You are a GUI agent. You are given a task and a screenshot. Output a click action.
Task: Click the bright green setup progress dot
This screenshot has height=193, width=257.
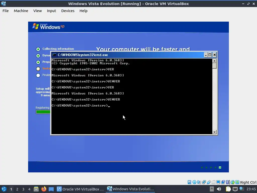220,167
